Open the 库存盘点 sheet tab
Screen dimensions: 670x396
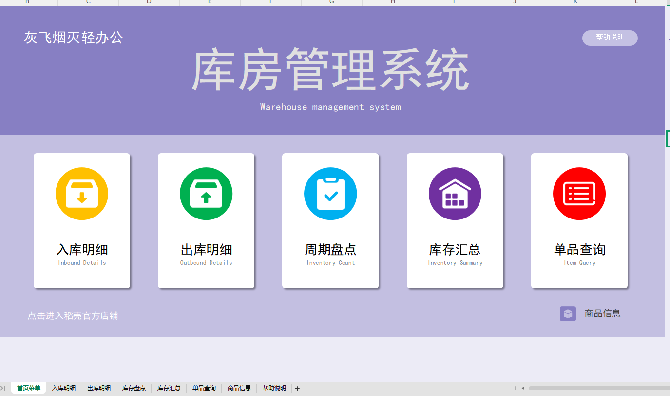tap(134, 388)
